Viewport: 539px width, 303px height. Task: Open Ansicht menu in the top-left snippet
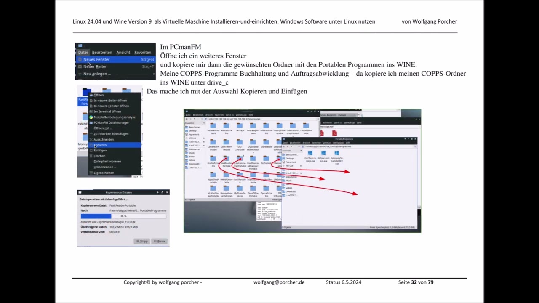click(123, 52)
